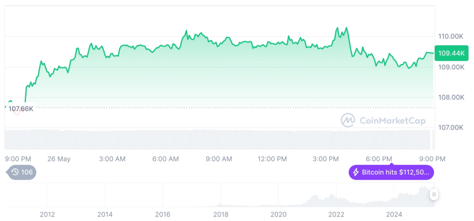Click the 12:00 PM time axis label

click(x=272, y=159)
